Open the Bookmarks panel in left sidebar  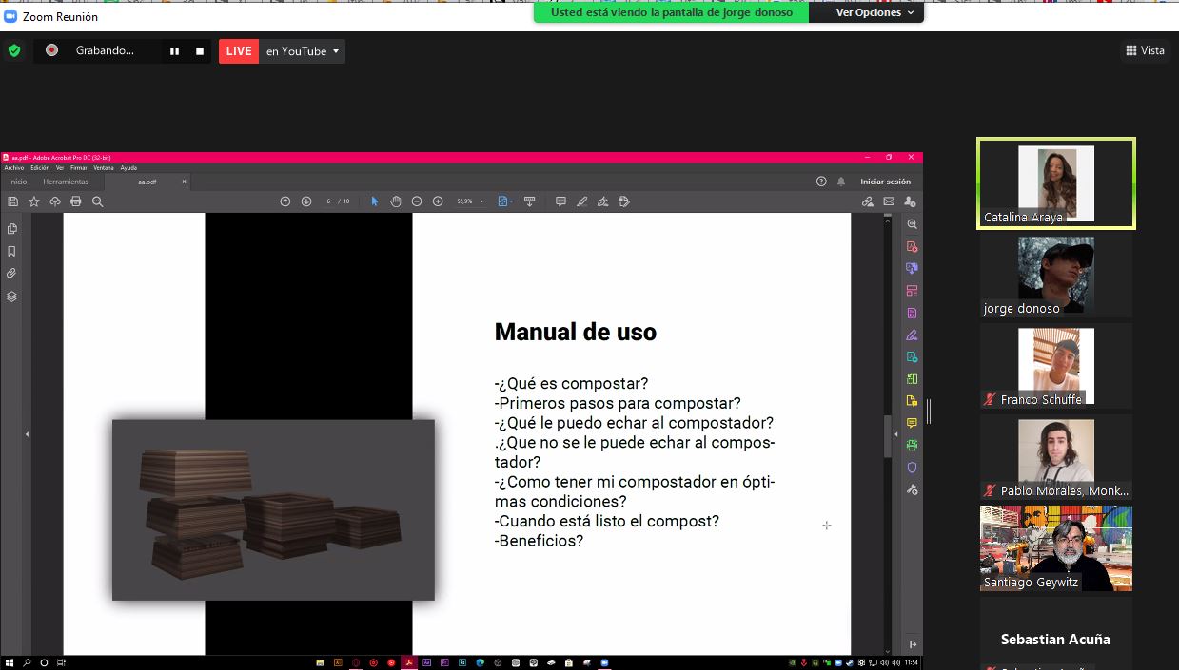12,252
